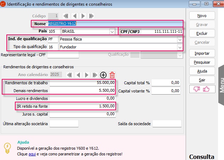
Task: Maximize the window
Action: pos(206,4)
